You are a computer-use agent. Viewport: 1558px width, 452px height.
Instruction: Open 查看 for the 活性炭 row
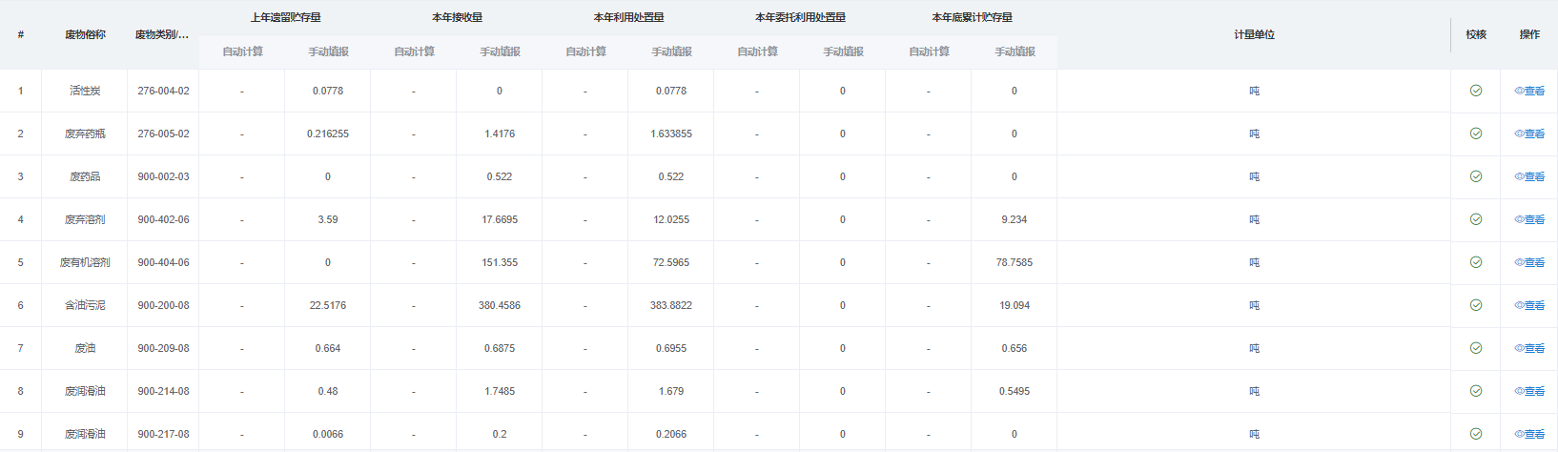coord(1529,92)
